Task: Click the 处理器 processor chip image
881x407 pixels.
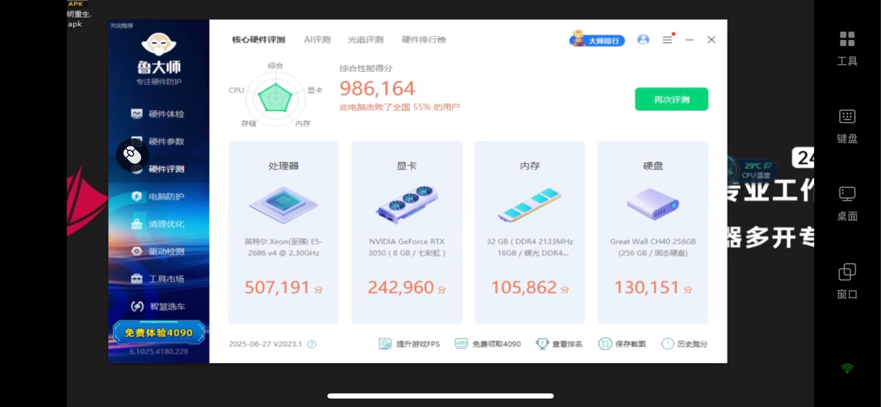Action: click(x=284, y=204)
